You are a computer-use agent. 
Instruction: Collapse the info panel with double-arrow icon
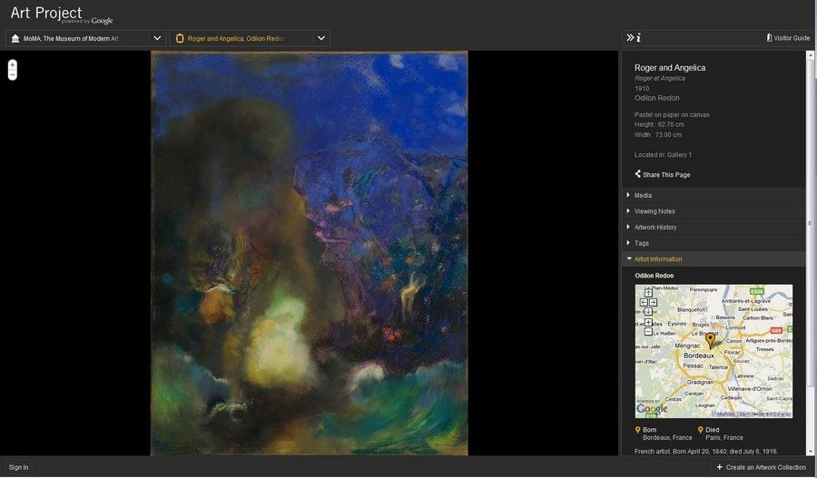click(x=630, y=37)
